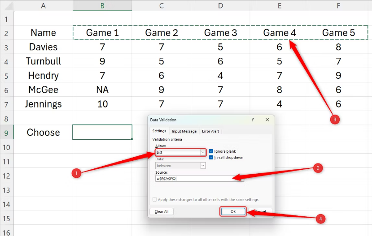The image size is (372, 236).
Task: Click the Game 1 header cell
Action: click(x=102, y=33)
